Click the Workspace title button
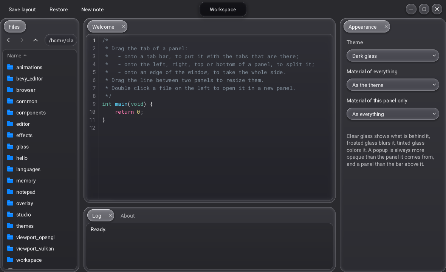The image size is (446, 272). coord(223,9)
